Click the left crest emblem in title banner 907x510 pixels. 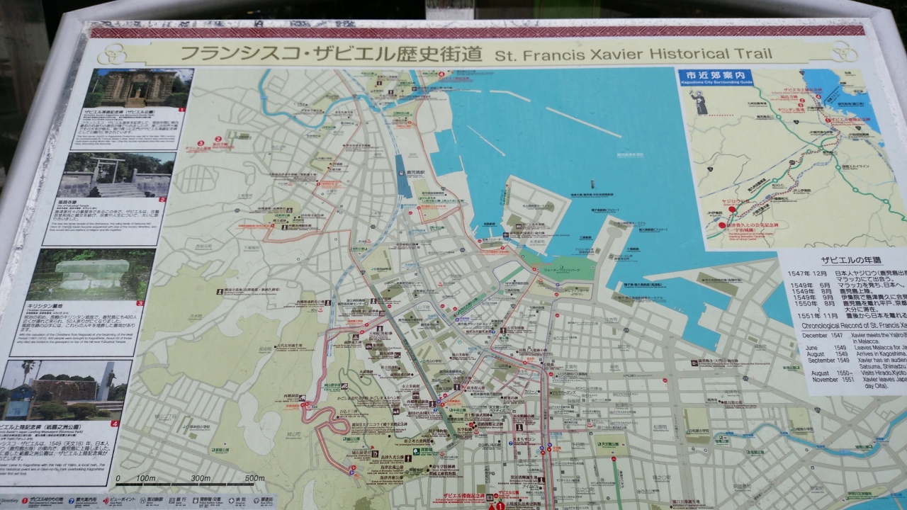pos(112,54)
